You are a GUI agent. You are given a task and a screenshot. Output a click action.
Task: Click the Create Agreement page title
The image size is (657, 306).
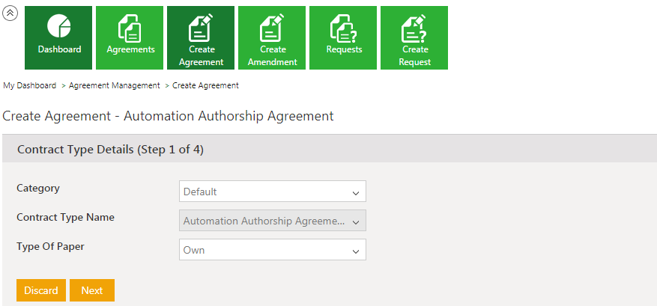coord(168,116)
